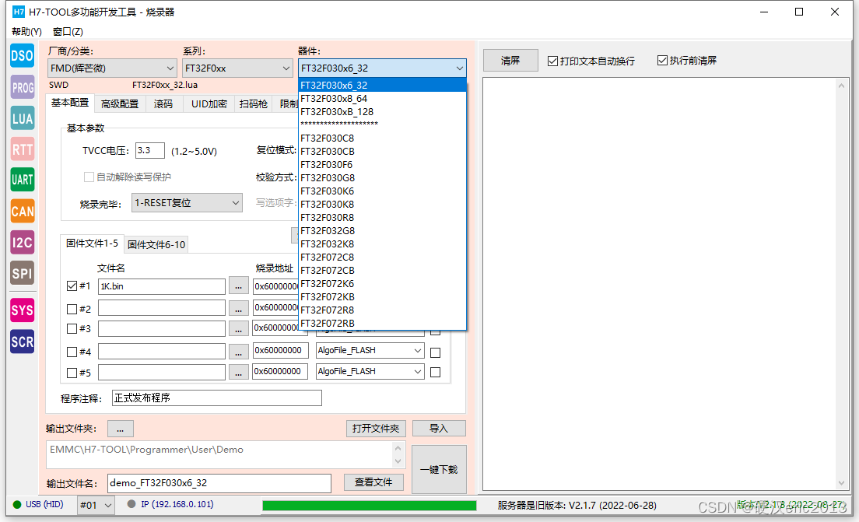Open the 系列 FT32F0xx dropdown
Screen dimensions: 859x522
point(237,68)
